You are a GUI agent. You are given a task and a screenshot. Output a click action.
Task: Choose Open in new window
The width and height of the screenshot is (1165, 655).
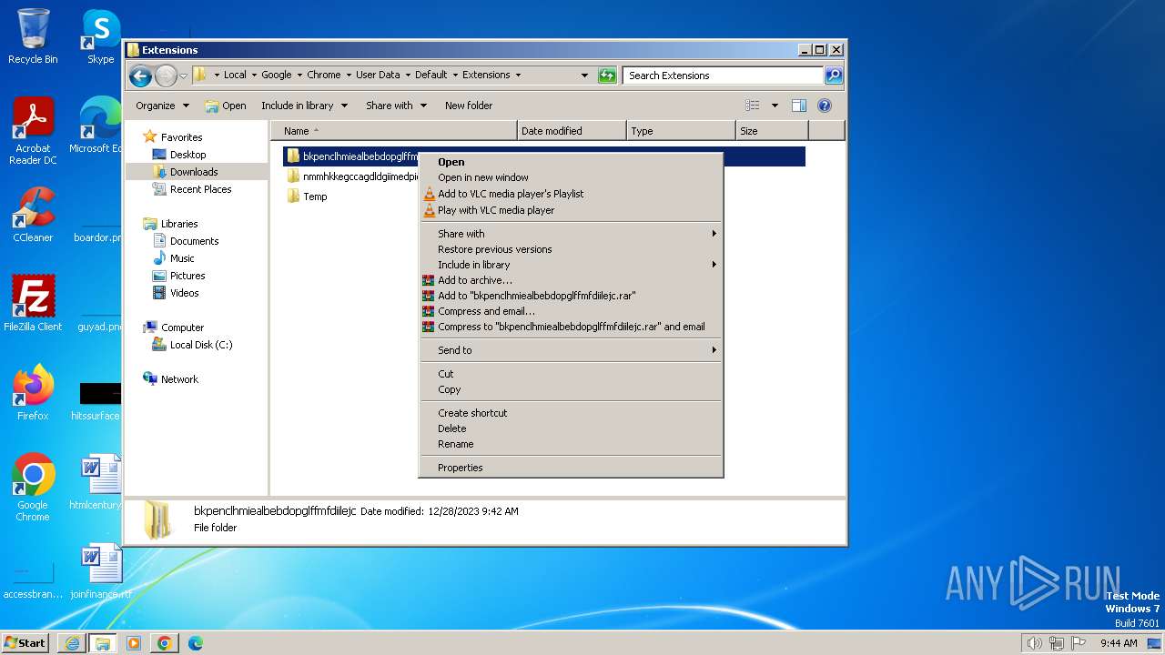(571, 177)
